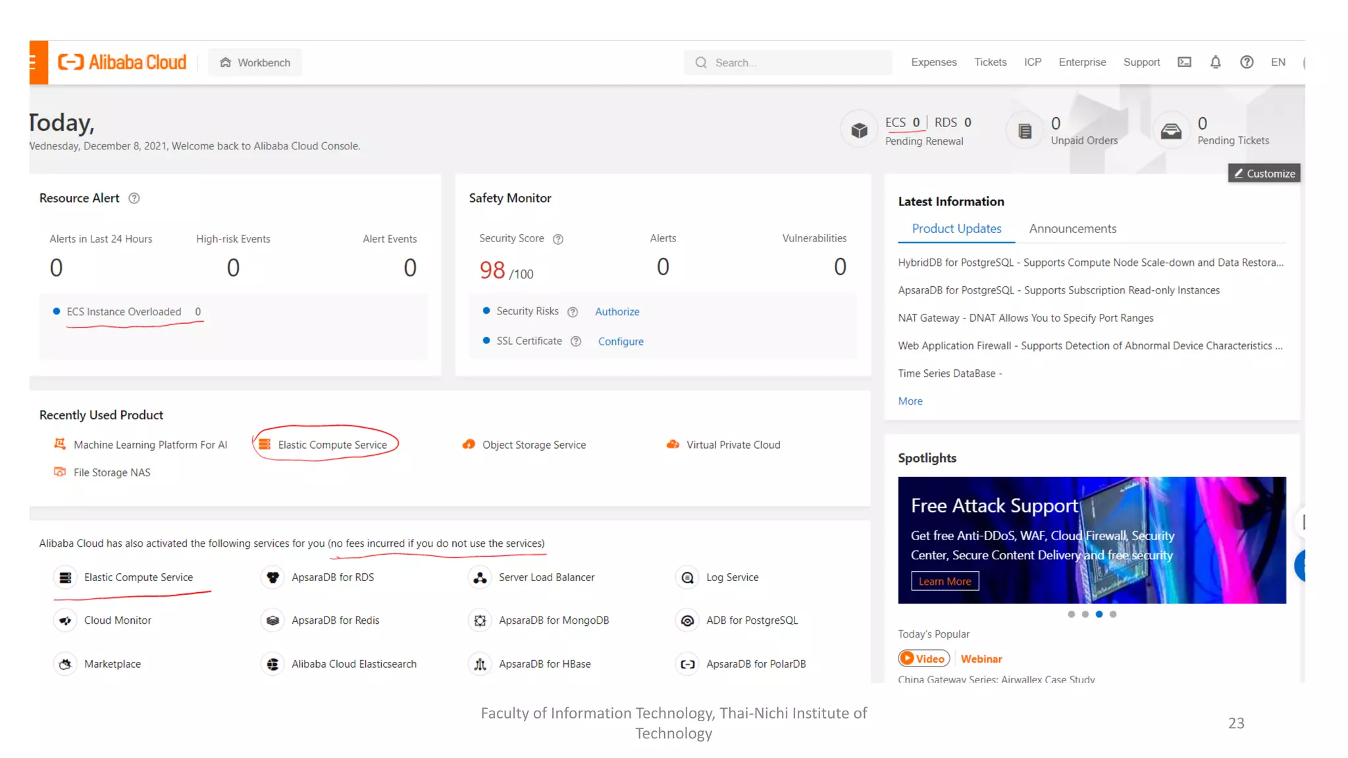Open Server Load Balancer service icon
This screenshot has width=1348, height=758.
click(x=480, y=578)
